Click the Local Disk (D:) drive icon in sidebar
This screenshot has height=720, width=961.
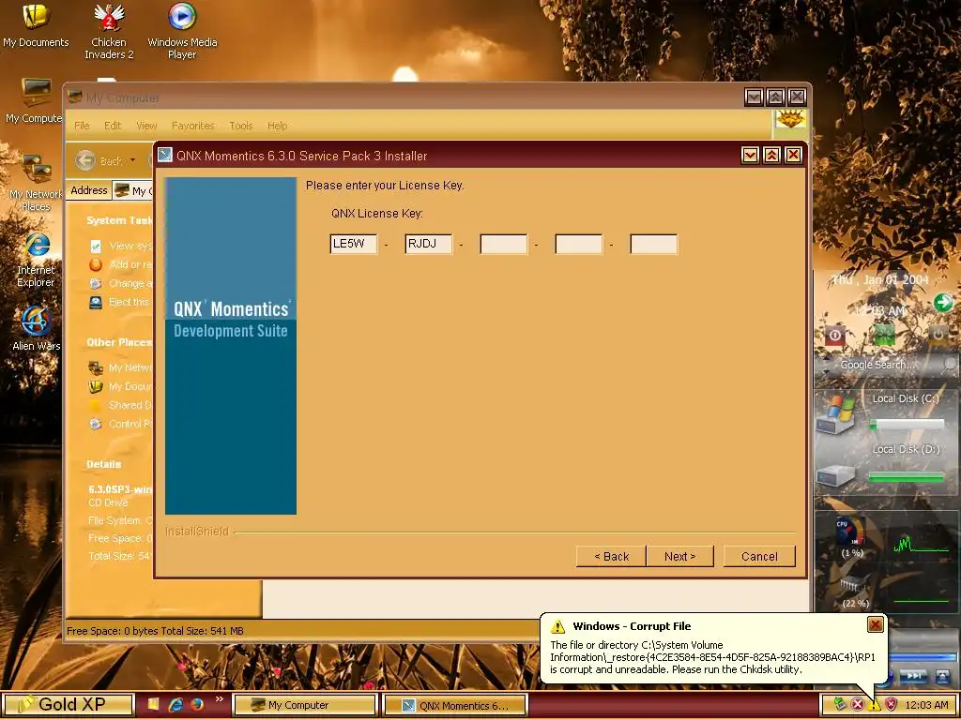pyautogui.click(x=836, y=475)
